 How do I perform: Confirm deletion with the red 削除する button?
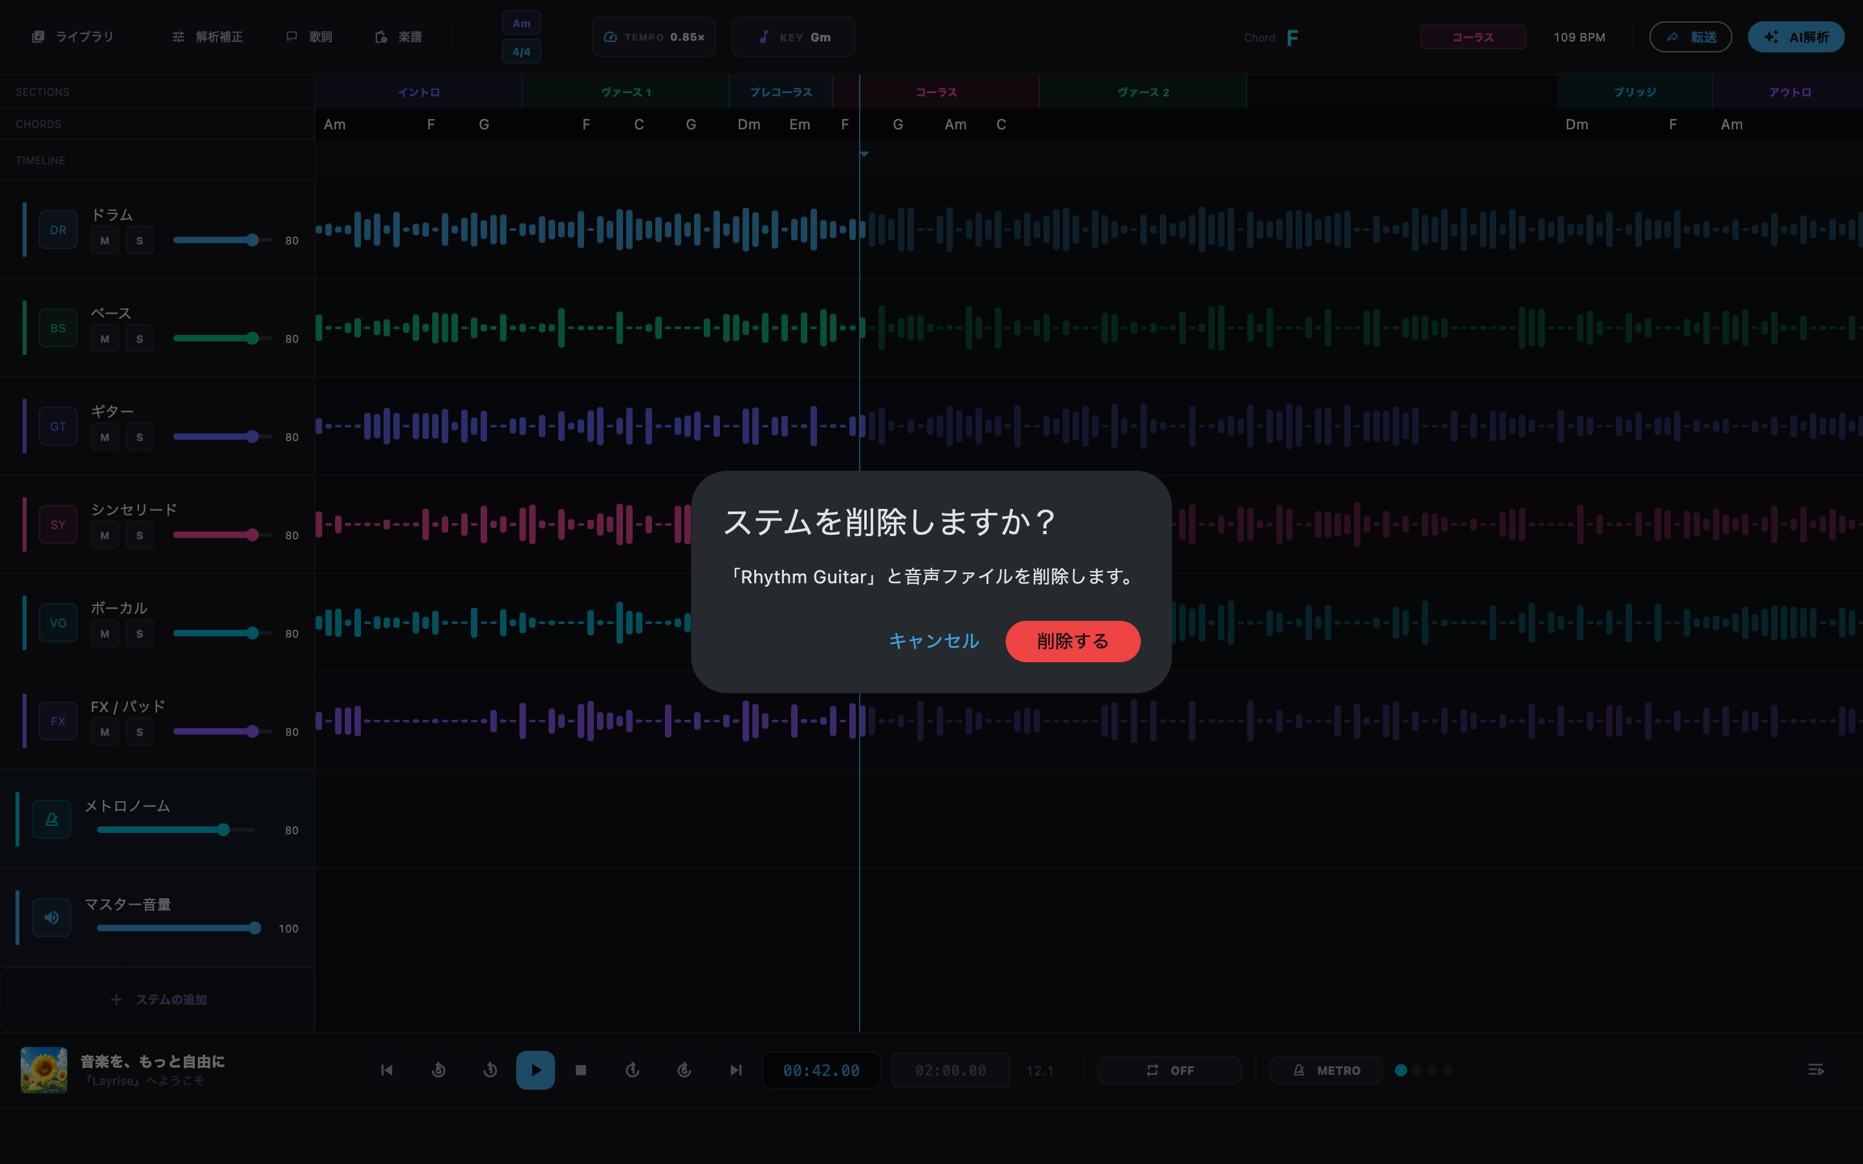(1073, 640)
